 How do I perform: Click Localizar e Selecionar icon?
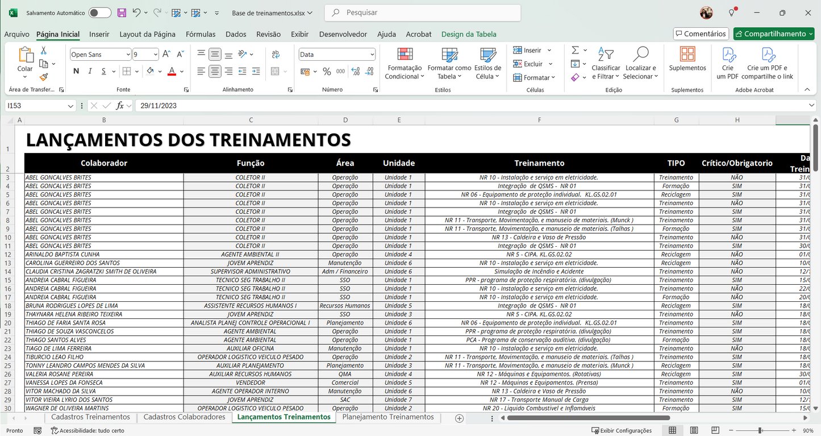click(x=640, y=64)
